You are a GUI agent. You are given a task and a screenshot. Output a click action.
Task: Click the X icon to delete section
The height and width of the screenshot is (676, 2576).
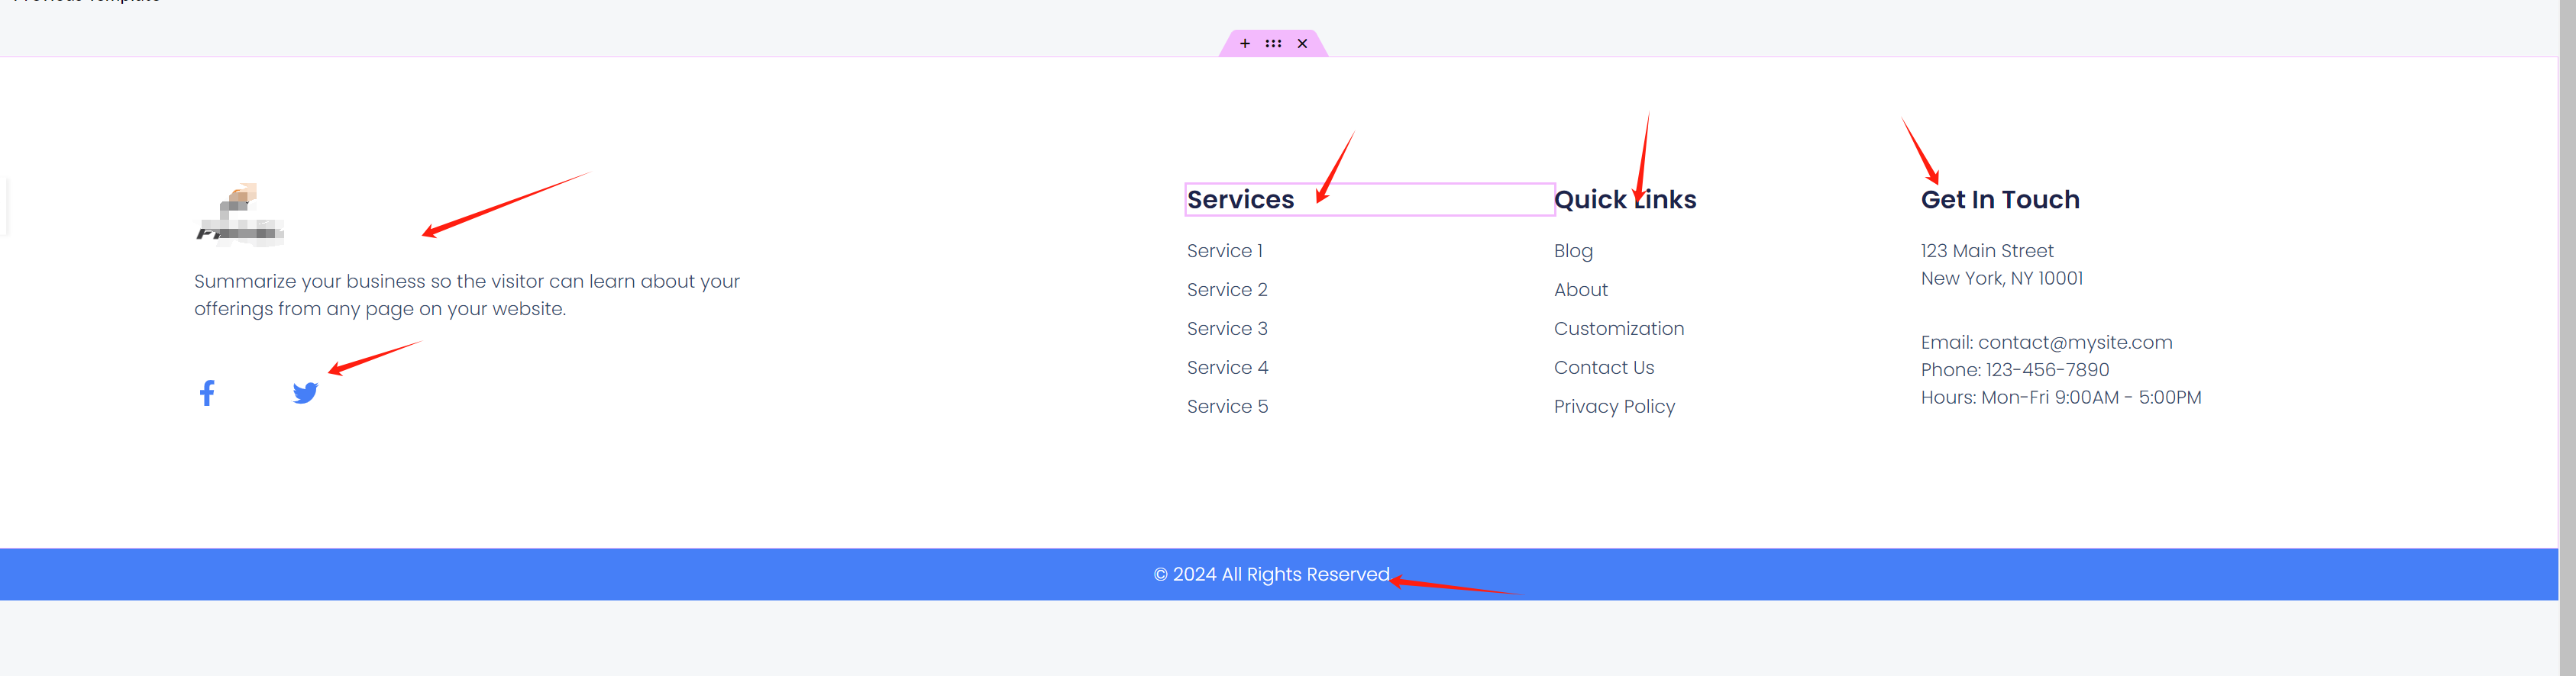click(1302, 44)
